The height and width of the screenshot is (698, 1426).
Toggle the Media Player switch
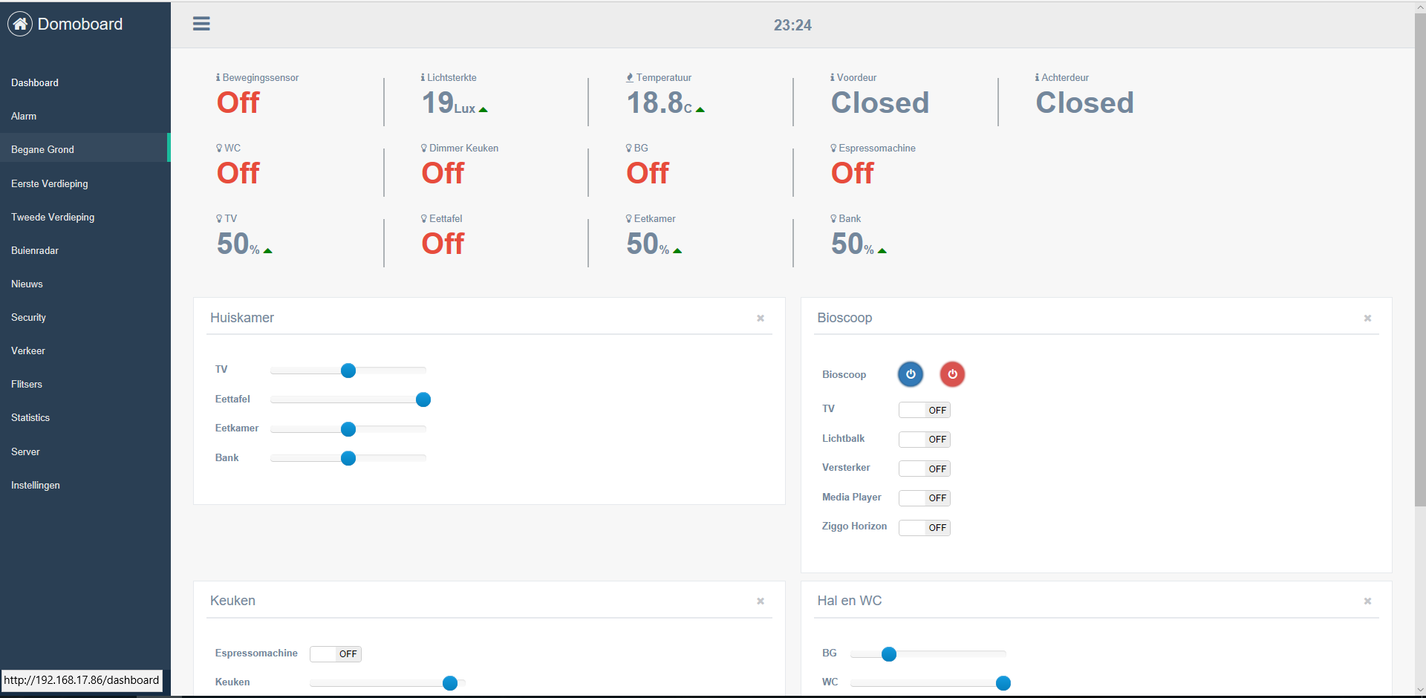point(925,498)
